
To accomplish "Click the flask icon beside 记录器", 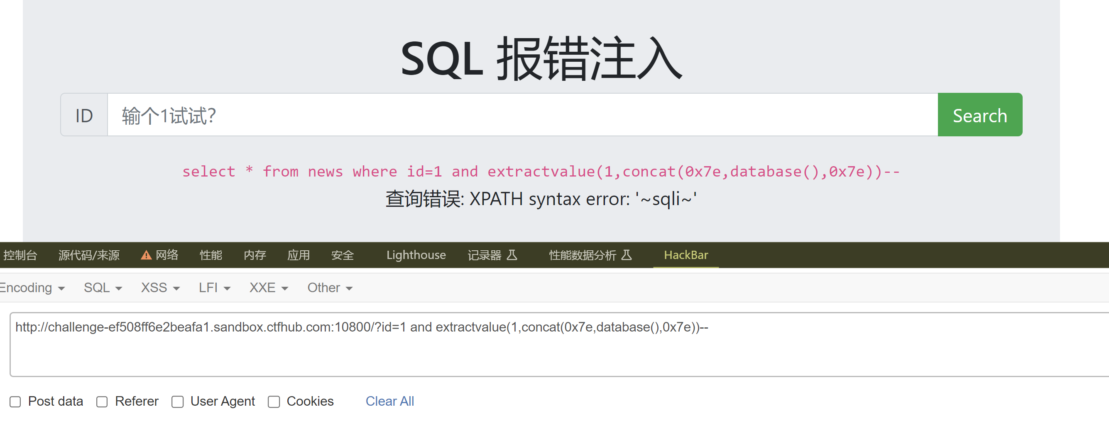I will click(x=512, y=255).
